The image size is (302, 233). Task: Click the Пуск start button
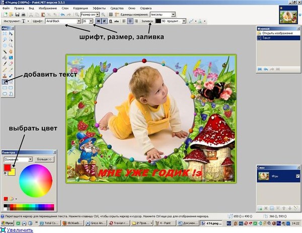[7, 223]
